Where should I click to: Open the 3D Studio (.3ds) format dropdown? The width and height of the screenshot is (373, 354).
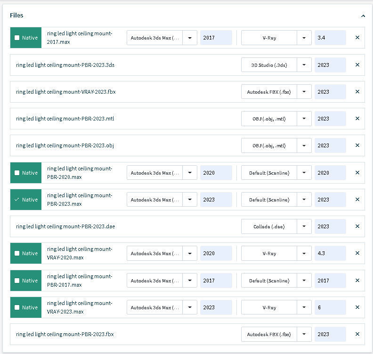pos(304,65)
